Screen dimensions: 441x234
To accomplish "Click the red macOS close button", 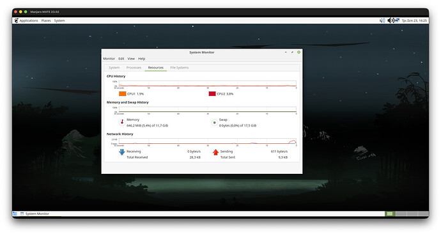I will point(16,12).
